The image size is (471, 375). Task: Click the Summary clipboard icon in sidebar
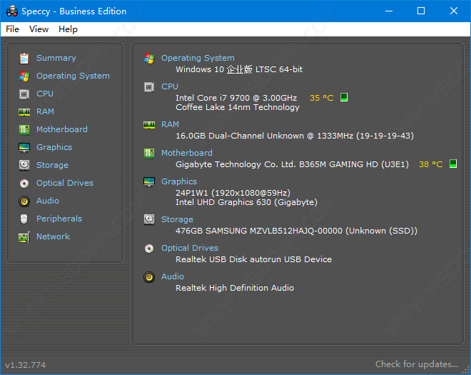coord(24,59)
